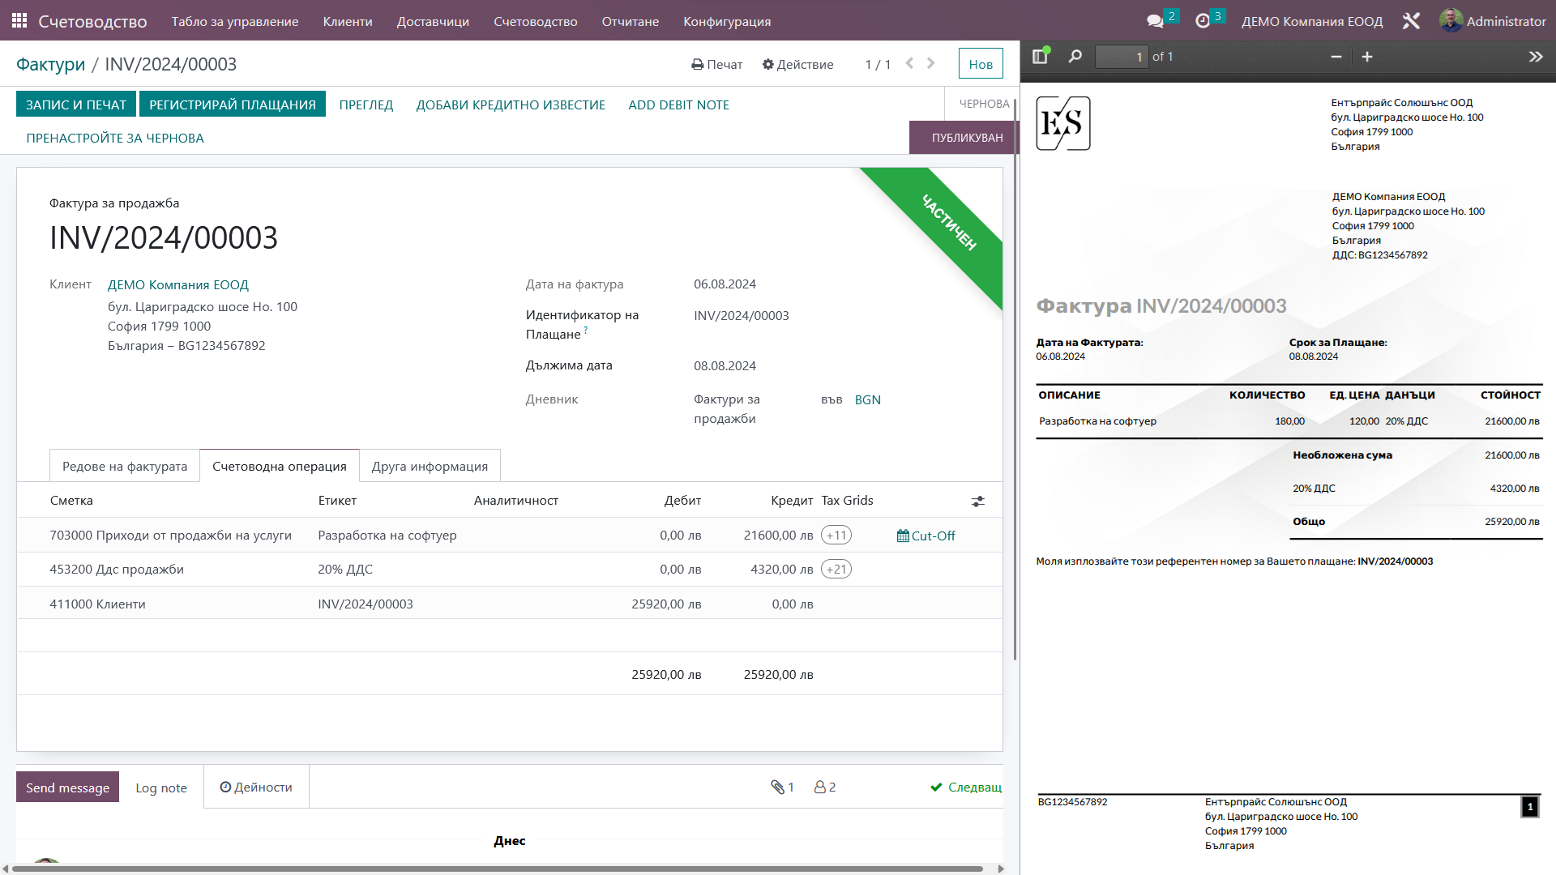This screenshot has width=1556, height=875.
Task: Zoom out the PDF preview
Action: [x=1336, y=57]
